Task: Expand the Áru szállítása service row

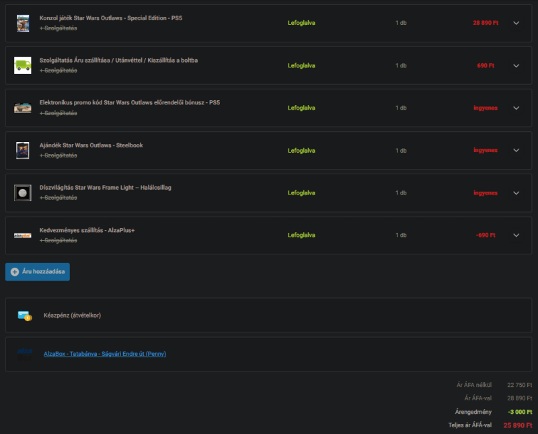Action: 516,65
